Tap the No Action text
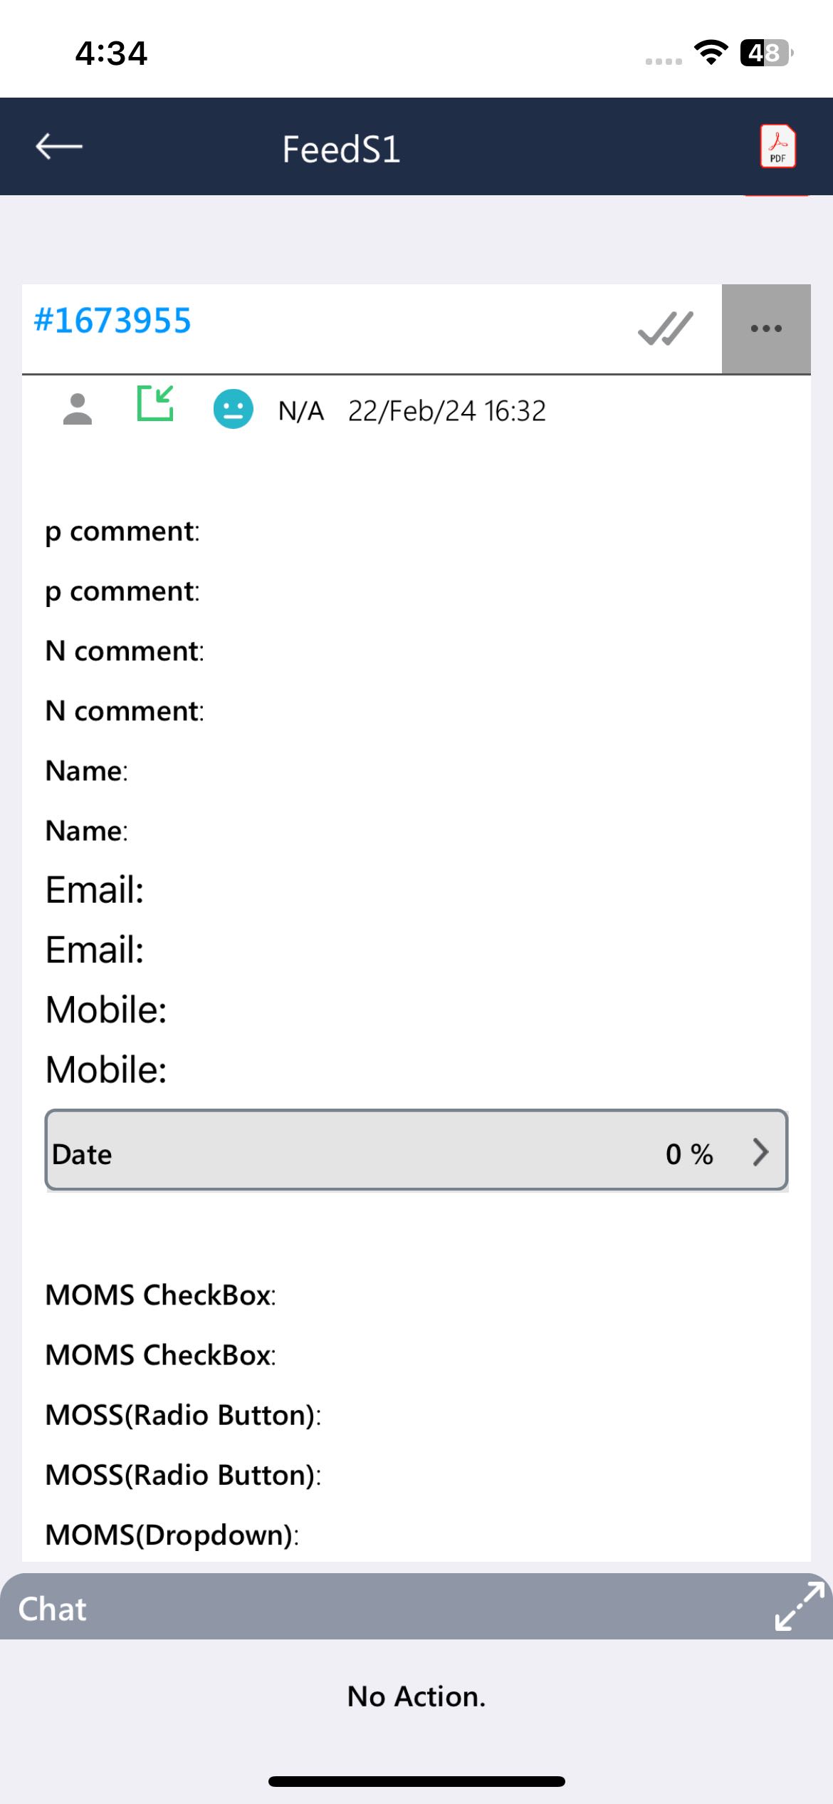The width and height of the screenshot is (833, 1804). [x=416, y=1696]
